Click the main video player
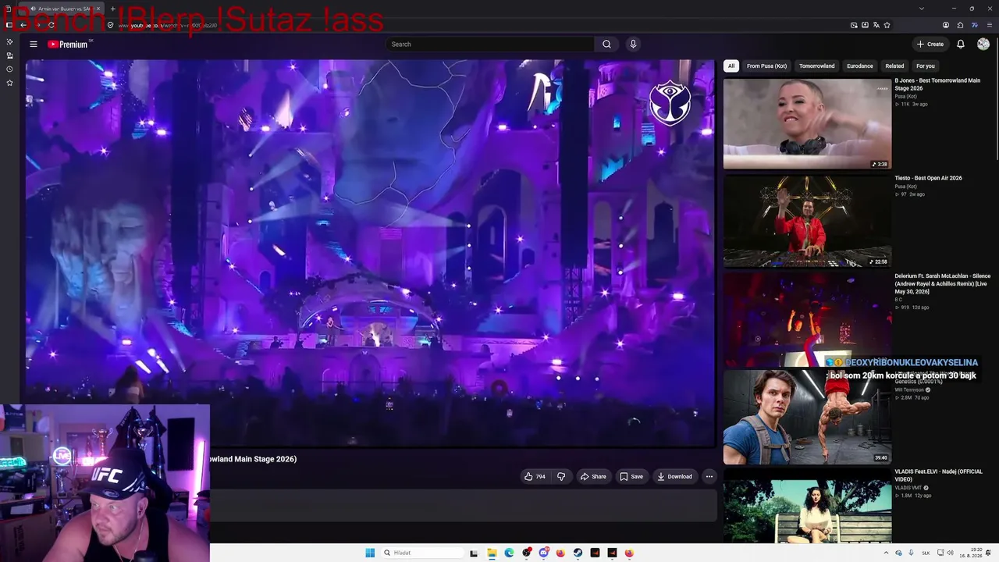 pyautogui.click(x=370, y=254)
